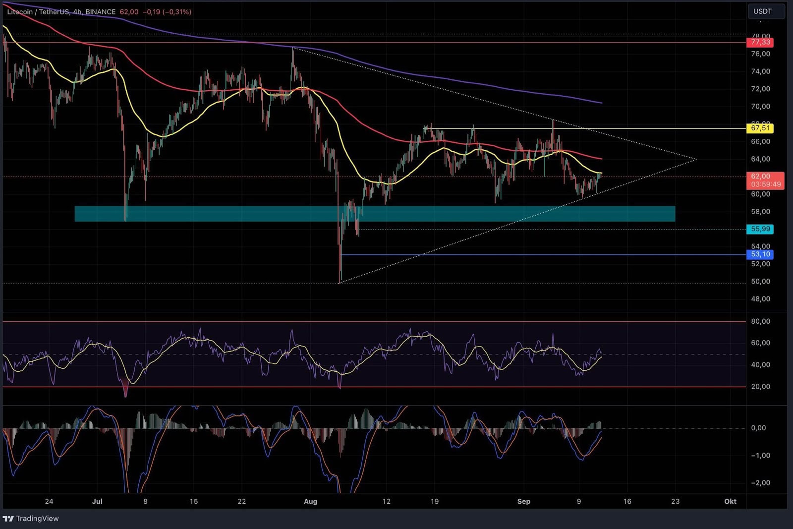Click the 03:59:49 candle countdown label
The width and height of the screenshot is (793, 529).
point(766,184)
